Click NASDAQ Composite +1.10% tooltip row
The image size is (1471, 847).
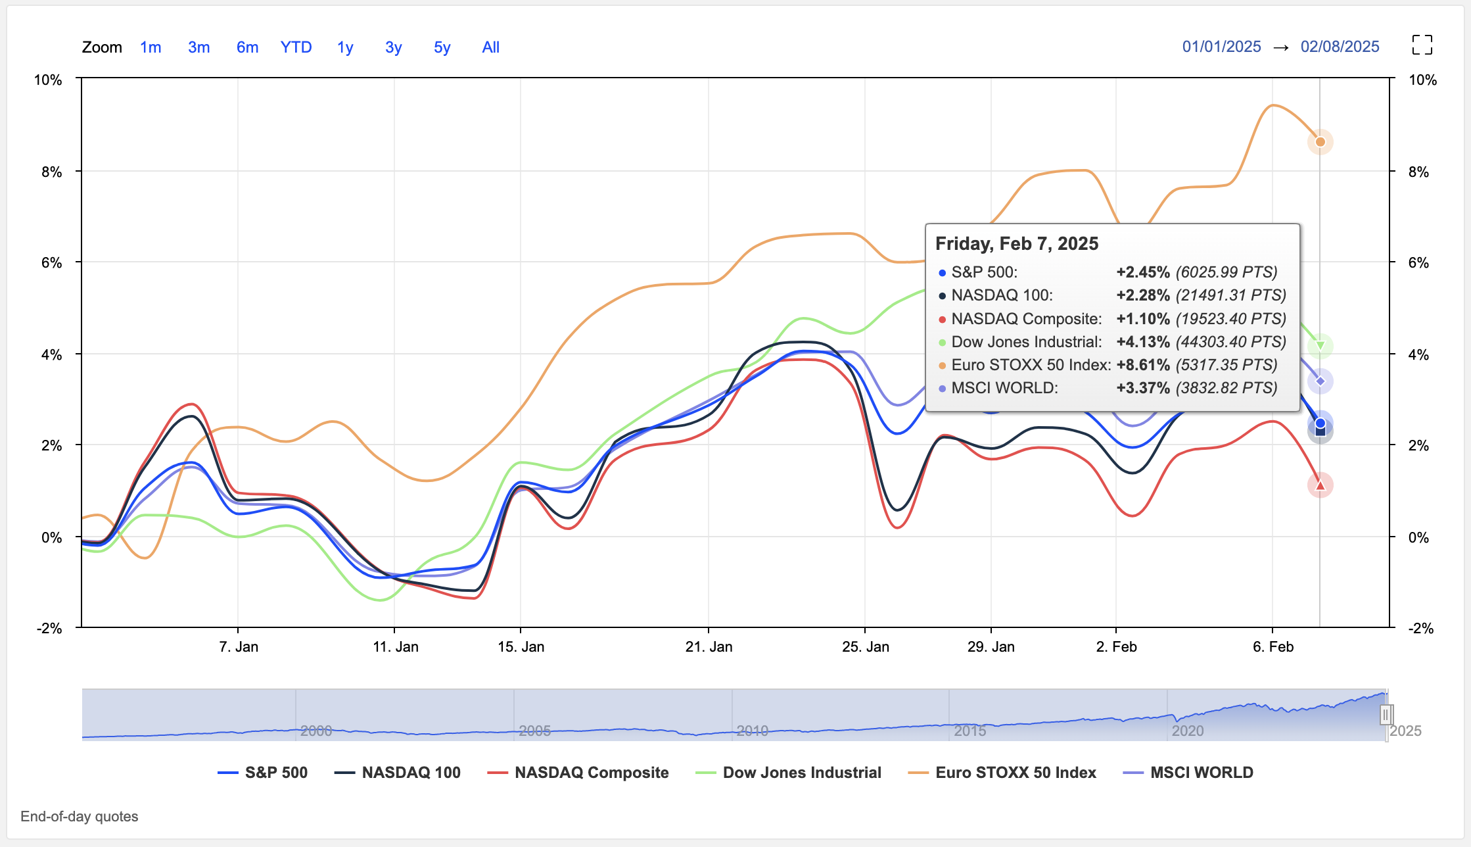coord(1112,319)
